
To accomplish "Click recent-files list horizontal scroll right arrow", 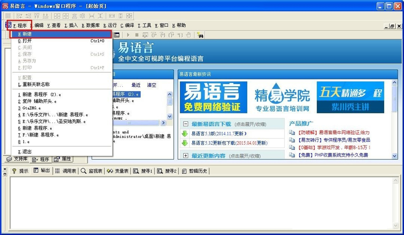I will [x=163, y=123].
